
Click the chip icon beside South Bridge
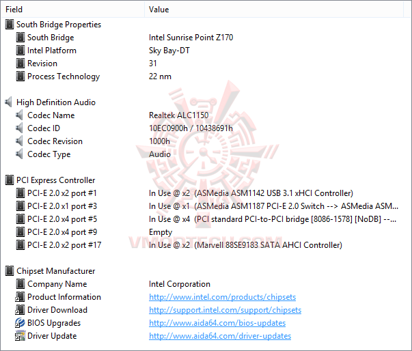pyautogui.click(x=20, y=38)
